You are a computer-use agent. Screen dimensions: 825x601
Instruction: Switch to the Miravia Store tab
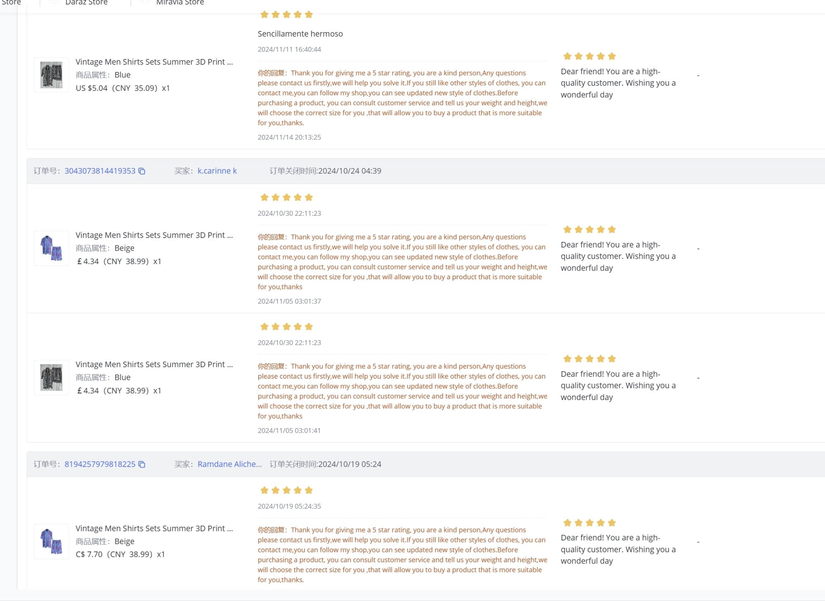point(180,3)
